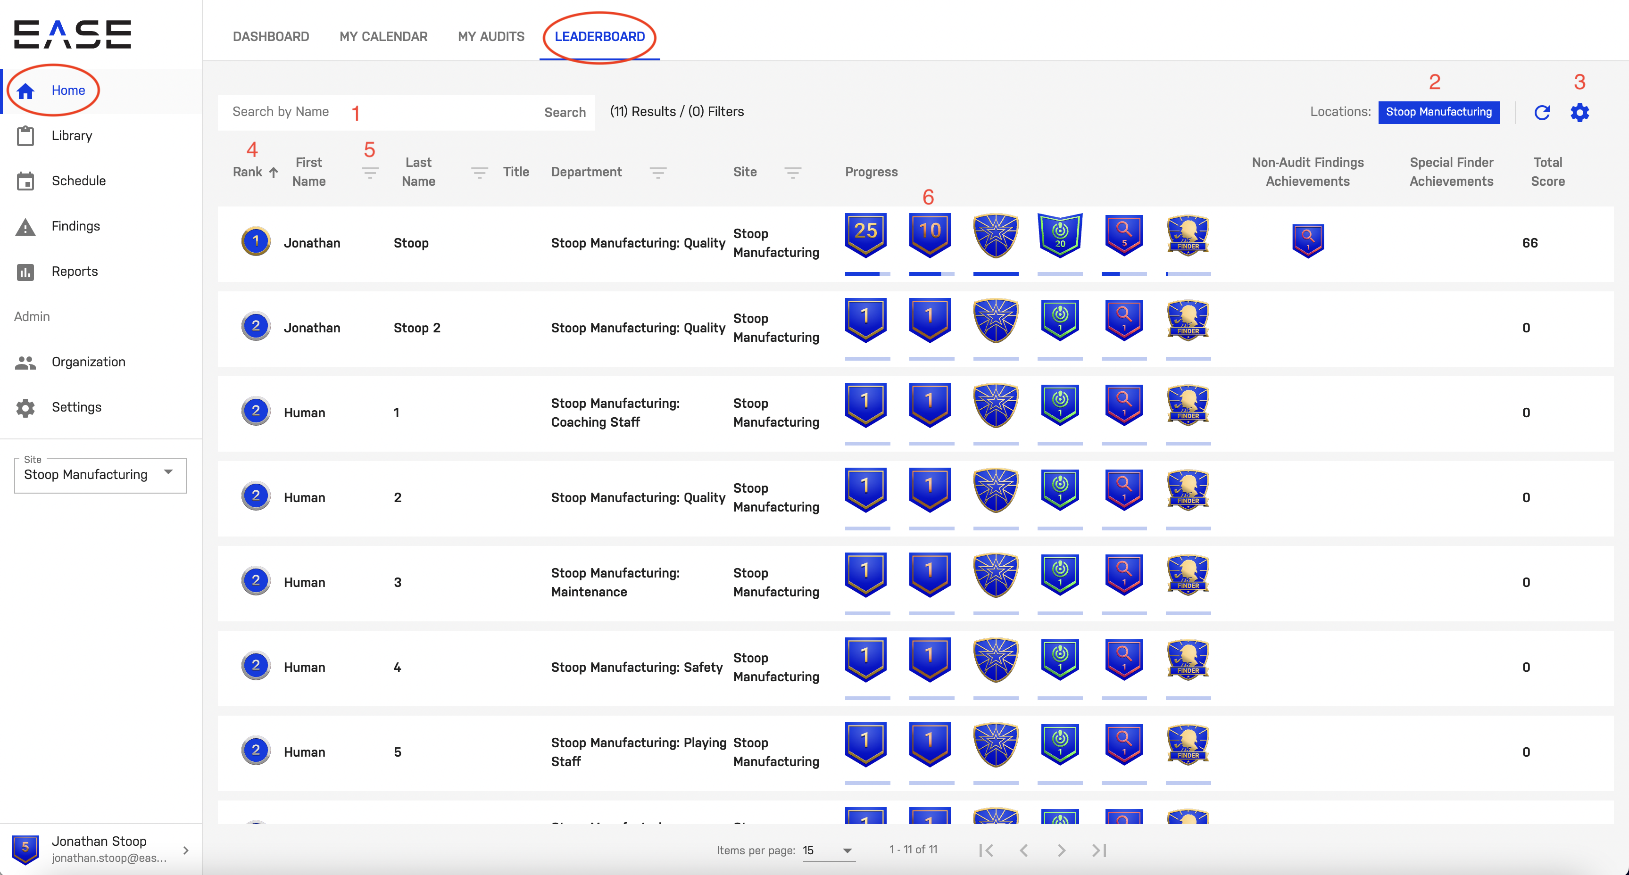Click the Non-Audit Findings achievement badge

click(x=1307, y=240)
